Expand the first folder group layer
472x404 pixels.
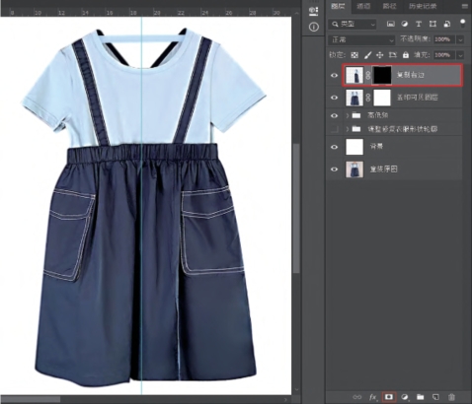348,115
